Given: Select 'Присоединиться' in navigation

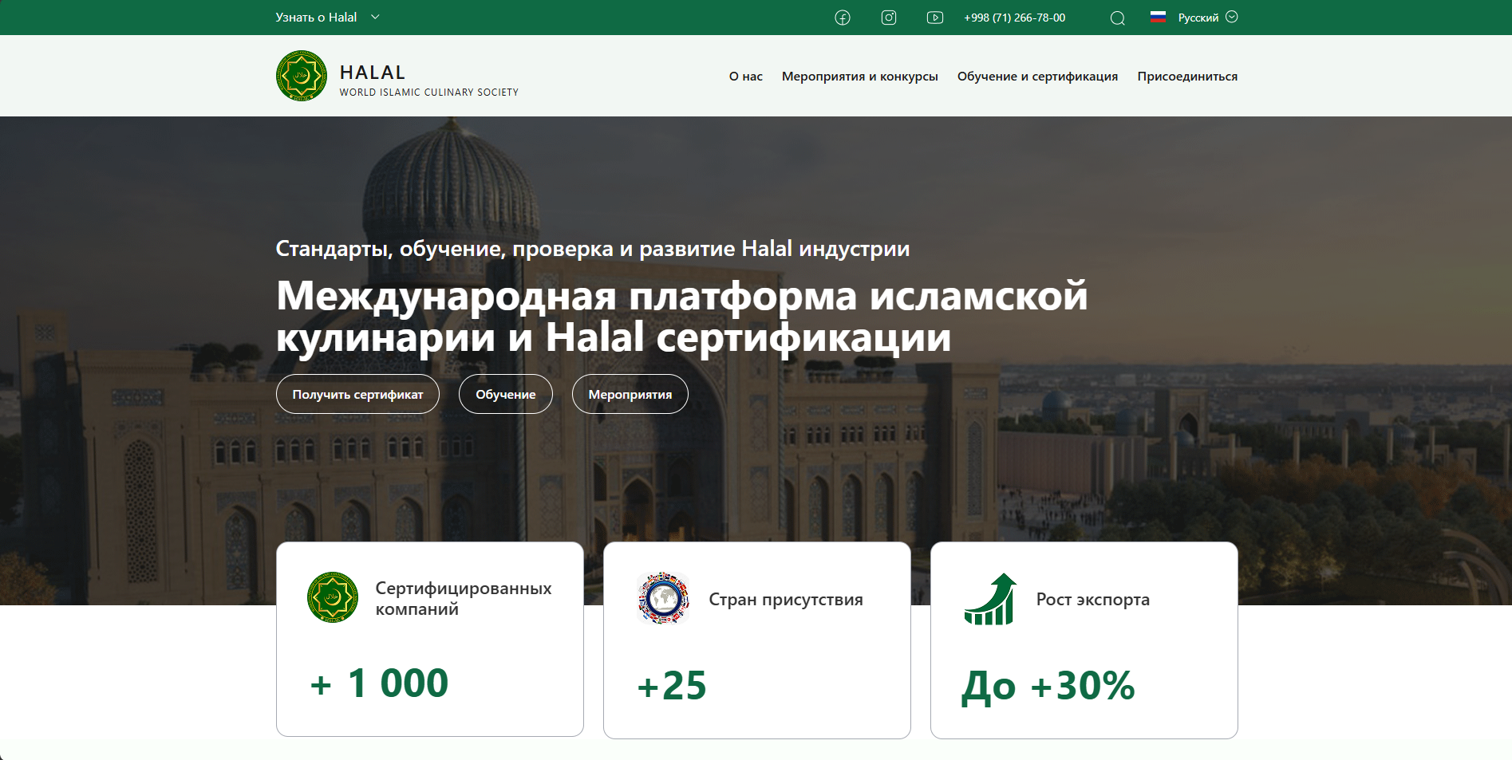Looking at the screenshot, I should [1187, 77].
